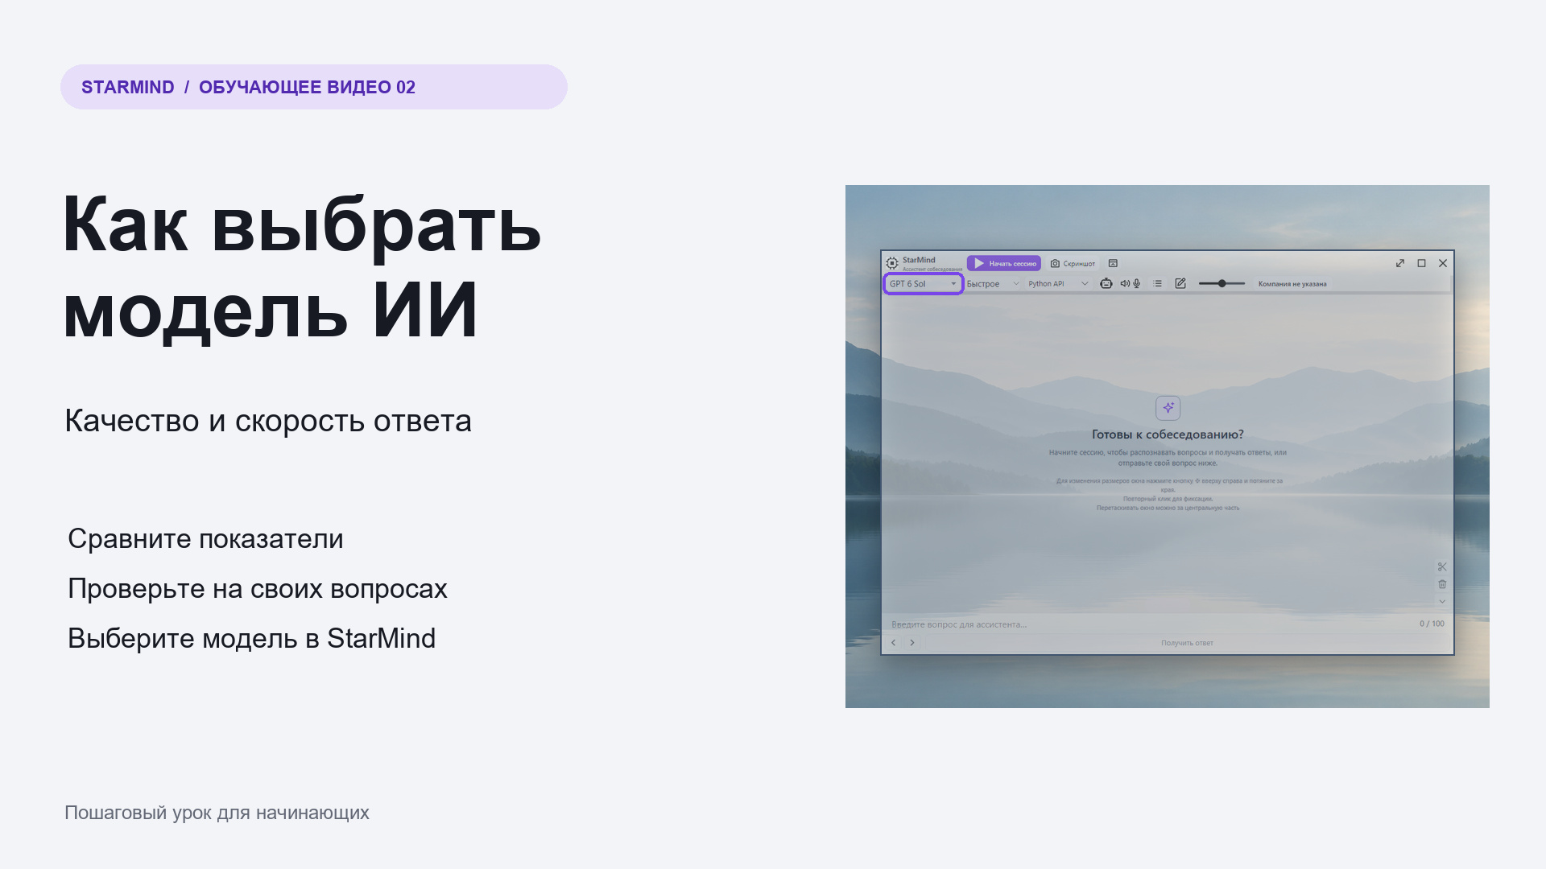Screen dimensions: 1546x869
Task: Click the Начать сессию play button
Action: click(x=1004, y=263)
